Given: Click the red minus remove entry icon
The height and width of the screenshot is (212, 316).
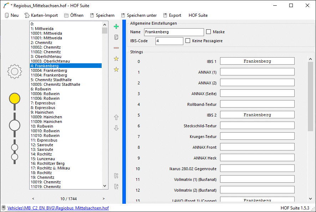Looking at the screenshot, I should [116, 48].
